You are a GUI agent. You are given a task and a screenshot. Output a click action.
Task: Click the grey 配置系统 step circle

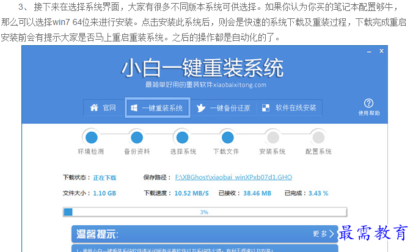tap(318, 137)
